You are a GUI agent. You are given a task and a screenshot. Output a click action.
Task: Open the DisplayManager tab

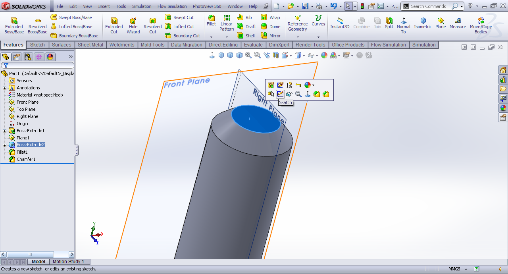[50, 57]
